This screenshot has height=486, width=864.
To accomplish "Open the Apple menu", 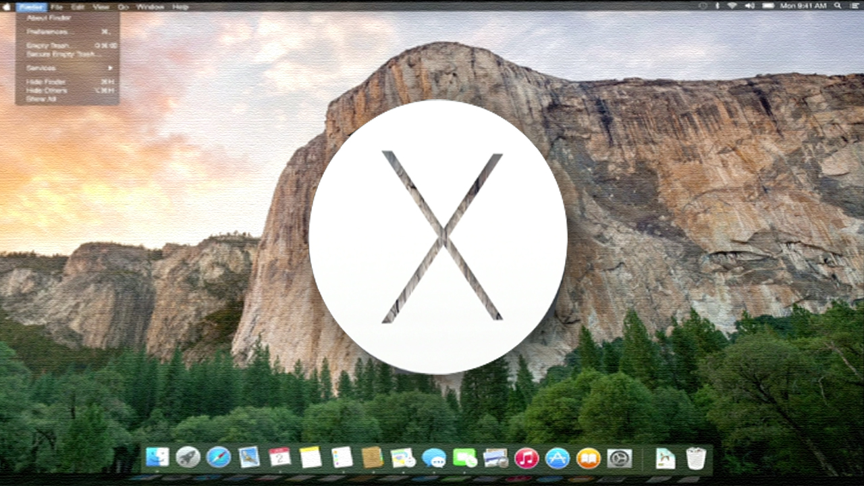I will click(x=7, y=6).
